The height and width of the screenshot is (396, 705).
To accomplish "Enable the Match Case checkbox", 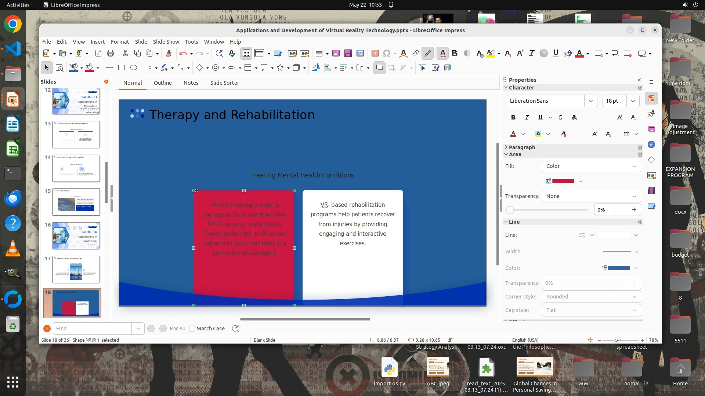I will 192,329.
